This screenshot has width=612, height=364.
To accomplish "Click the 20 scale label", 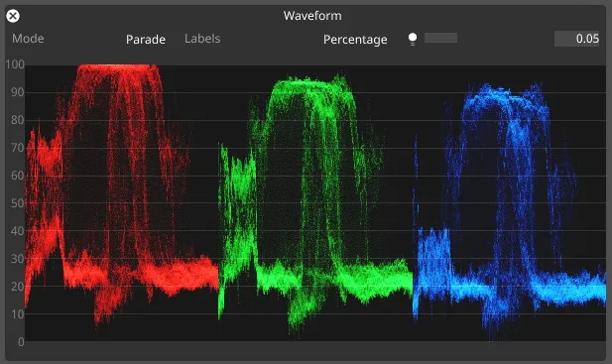I will pyautogui.click(x=18, y=287).
